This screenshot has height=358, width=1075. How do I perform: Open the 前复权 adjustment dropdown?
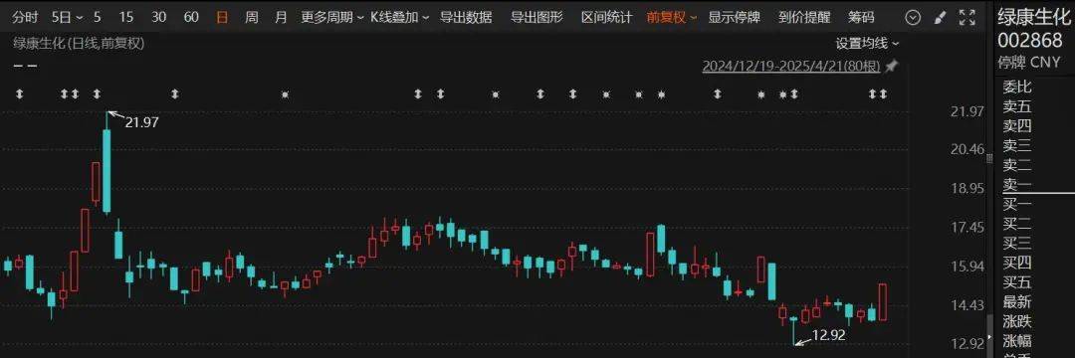672,17
